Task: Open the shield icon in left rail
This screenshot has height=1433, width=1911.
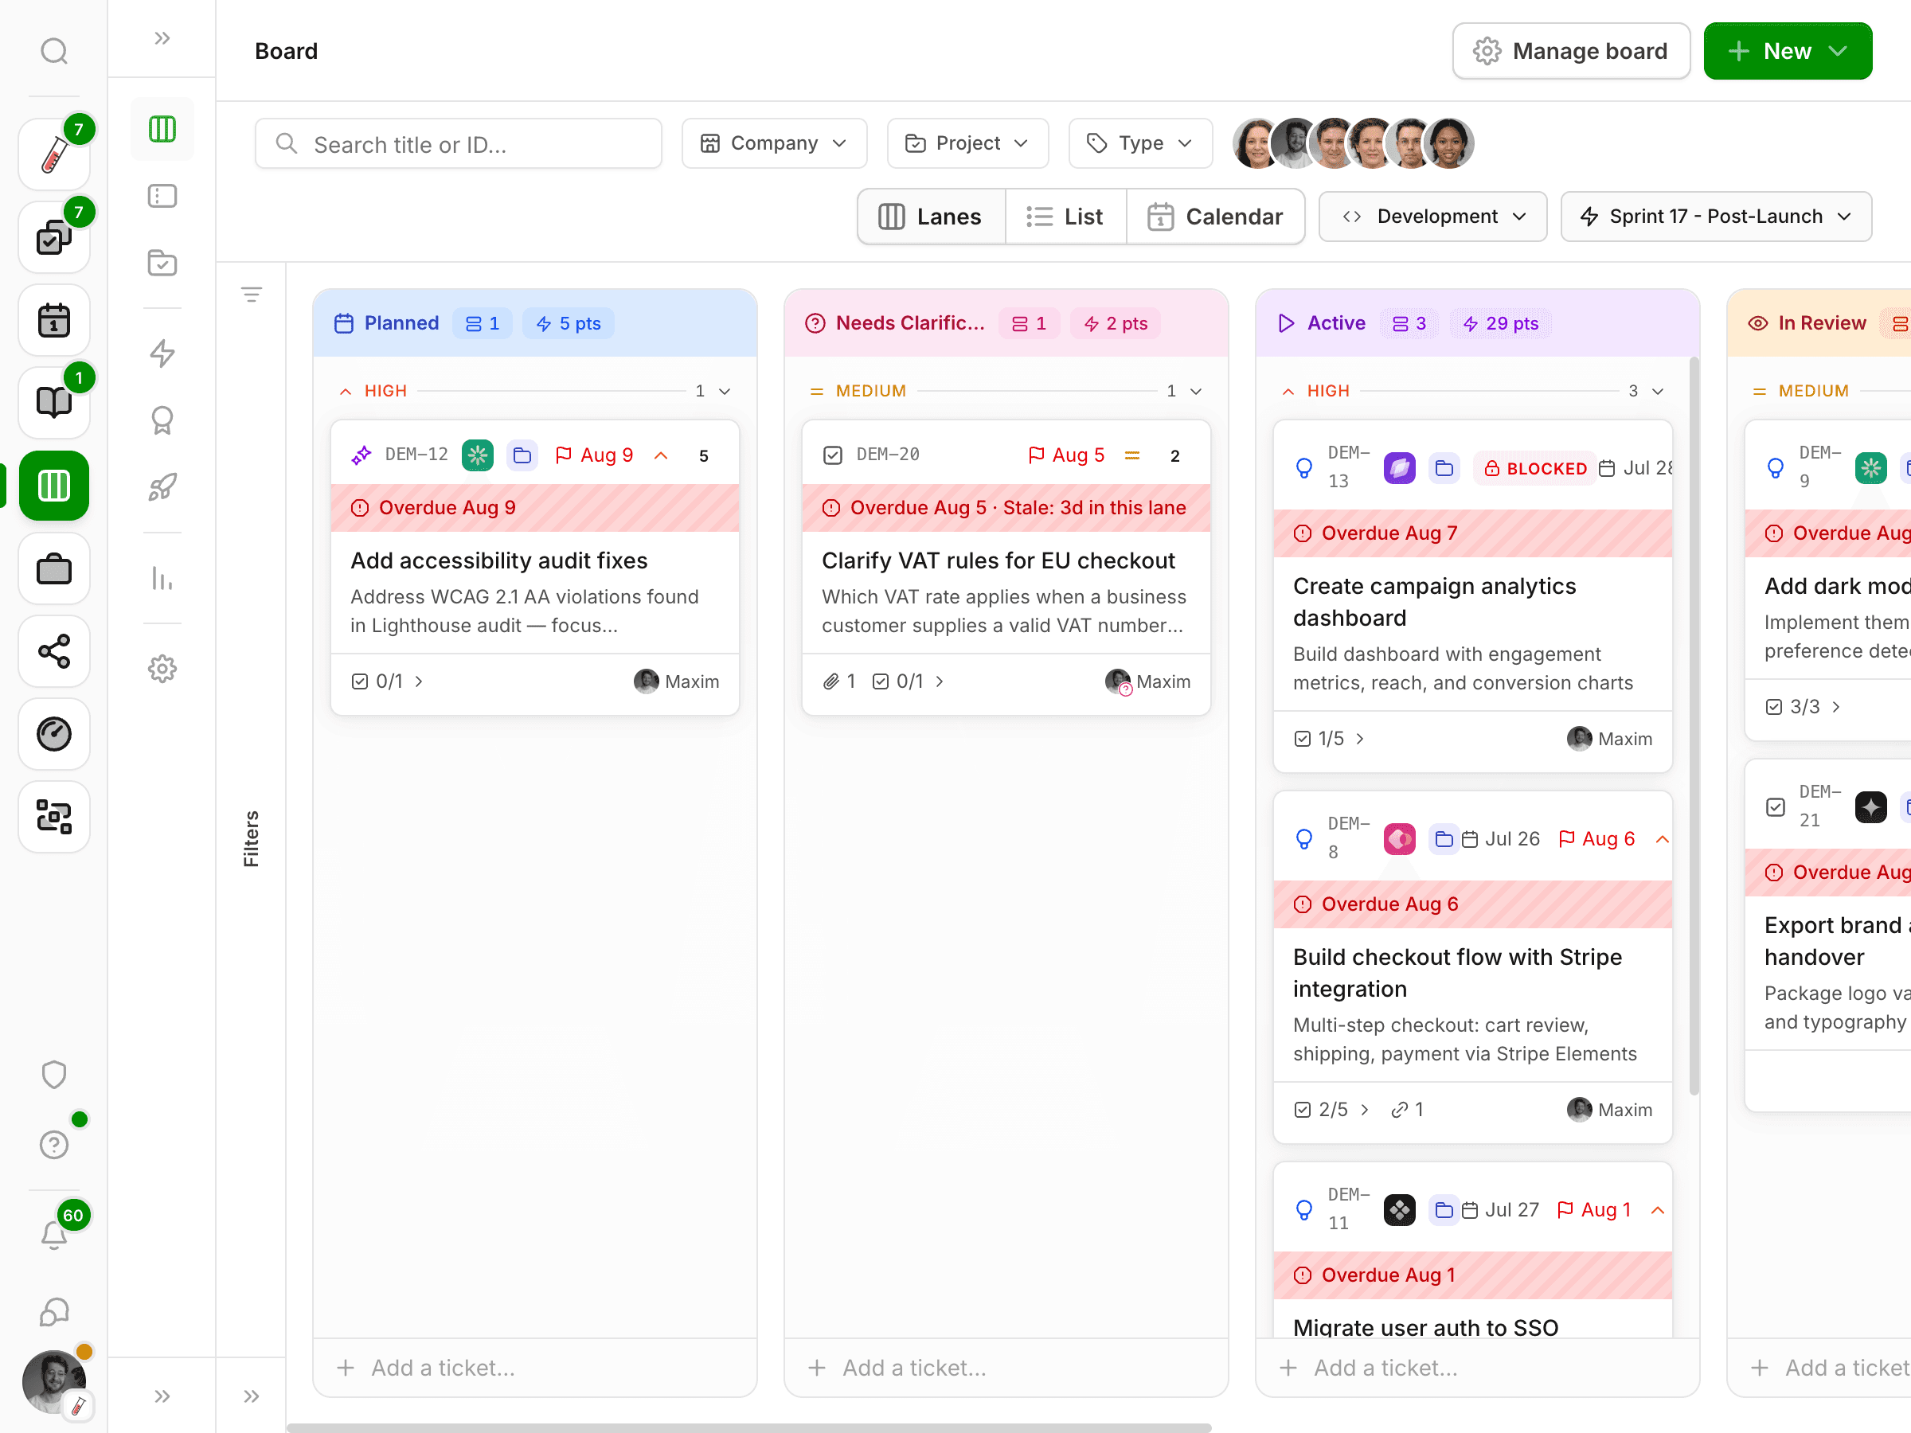Action: [53, 1075]
